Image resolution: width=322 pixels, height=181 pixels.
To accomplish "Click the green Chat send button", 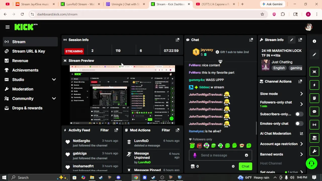I will (x=245, y=166).
